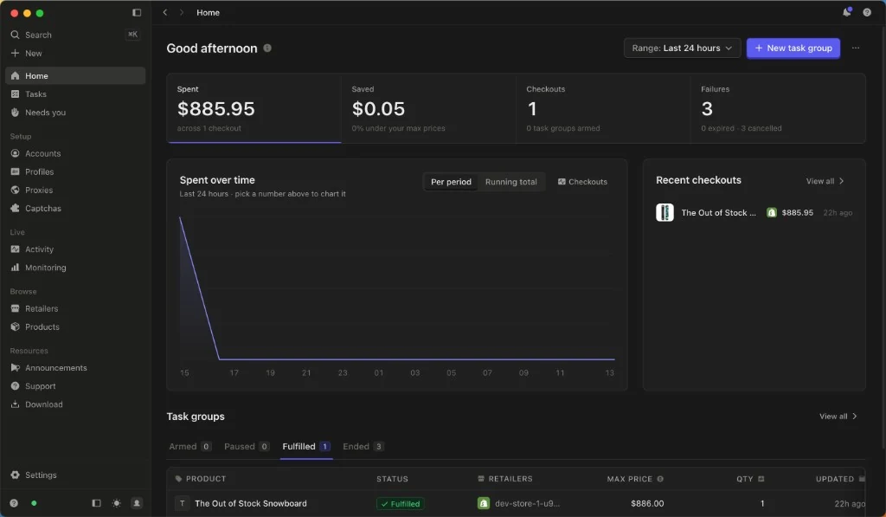Click the RETAILERS column header
This screenshot has height=517, width=886.
[505, 479]
